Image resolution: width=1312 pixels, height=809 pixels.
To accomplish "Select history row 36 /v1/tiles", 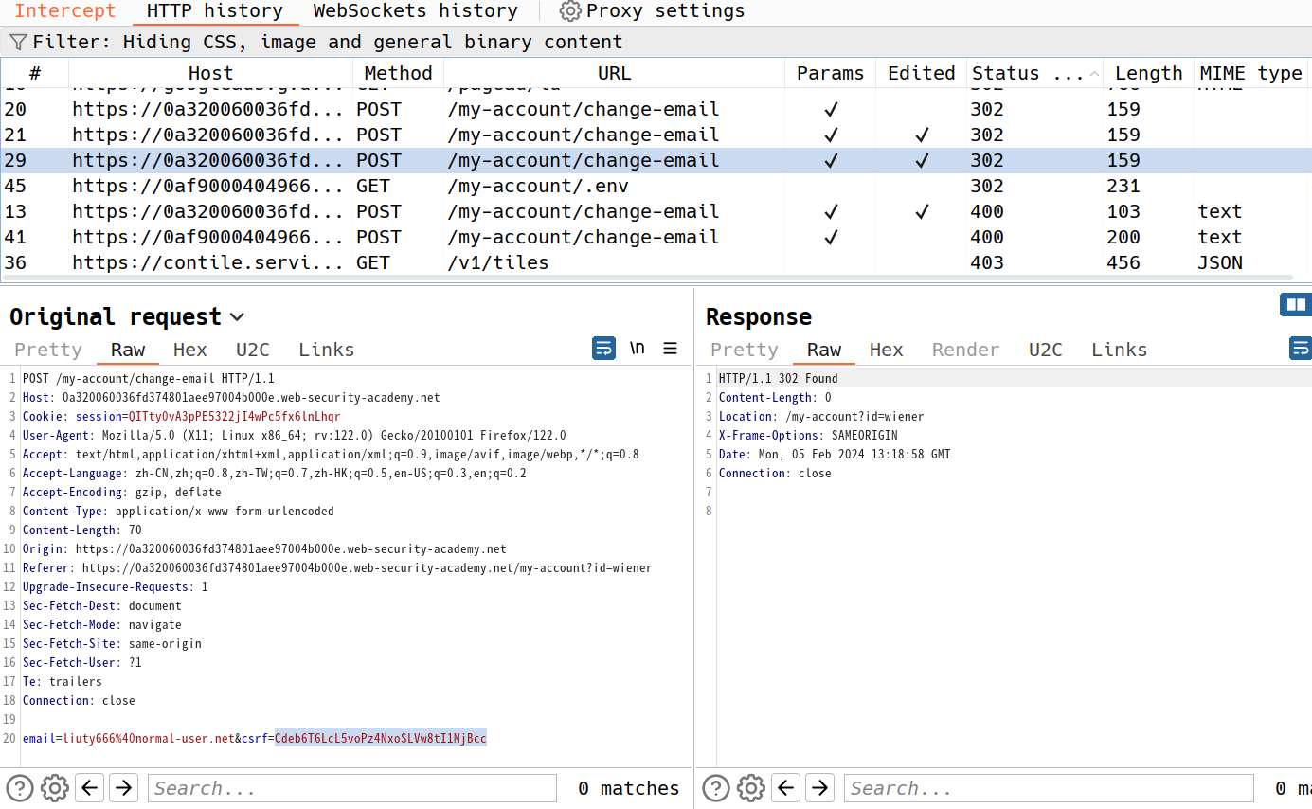I will [x=656, y=262].
